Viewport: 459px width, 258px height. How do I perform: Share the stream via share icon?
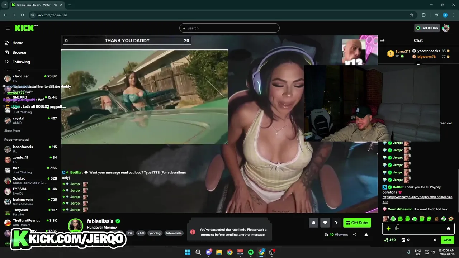355,235
